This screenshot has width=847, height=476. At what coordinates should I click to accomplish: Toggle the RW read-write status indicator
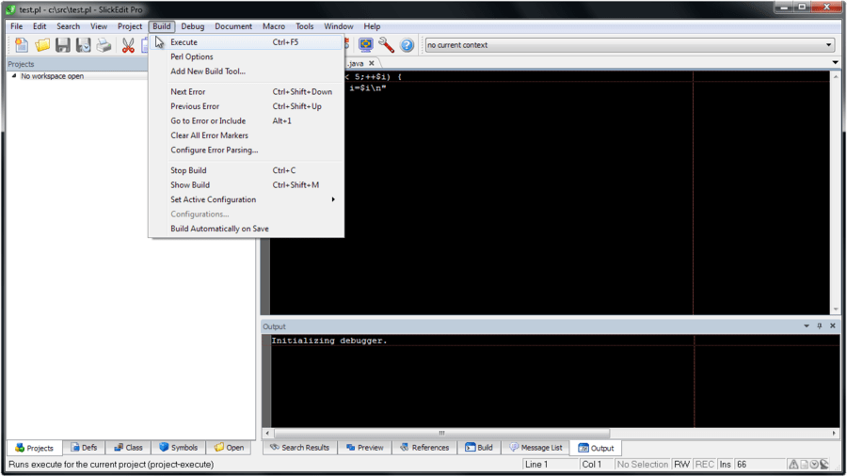tap(681, 464)
